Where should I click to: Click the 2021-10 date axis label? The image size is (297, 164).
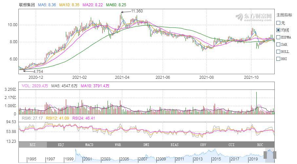click(251, 77)
